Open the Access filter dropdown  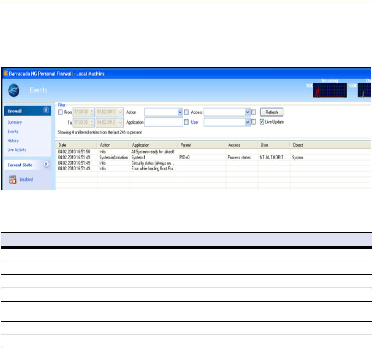tap(247, 112)
